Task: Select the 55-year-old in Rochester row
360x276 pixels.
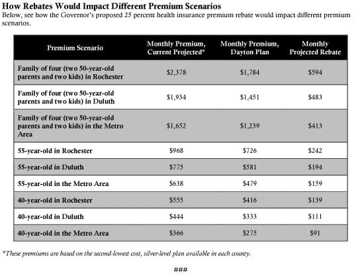Action: pos(181,151)
